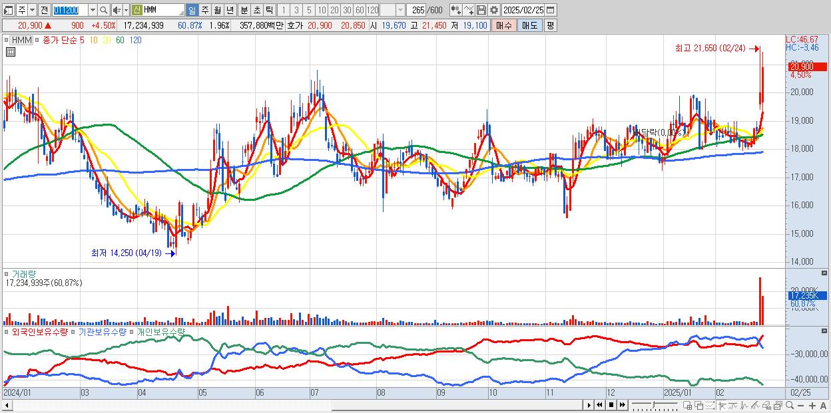Select the crosshair cursor tool at bottom
The image size is (831, 413).
coord(722,406)
